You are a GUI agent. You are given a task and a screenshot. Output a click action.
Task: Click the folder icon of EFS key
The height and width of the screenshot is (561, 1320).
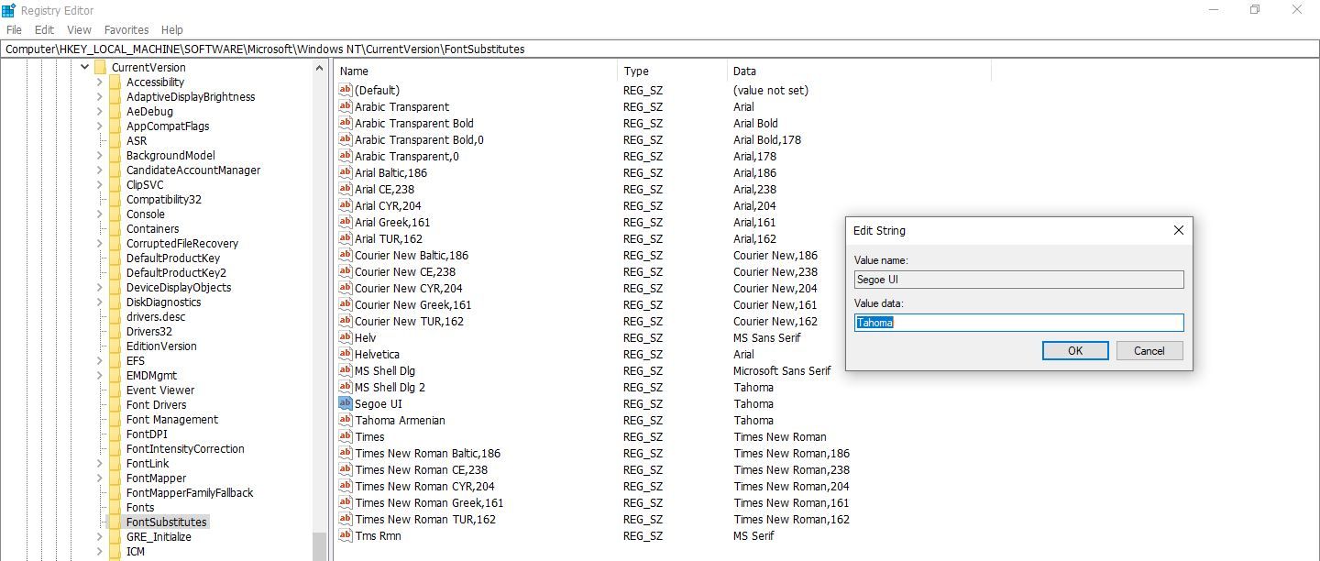click(x=115, y=360)
